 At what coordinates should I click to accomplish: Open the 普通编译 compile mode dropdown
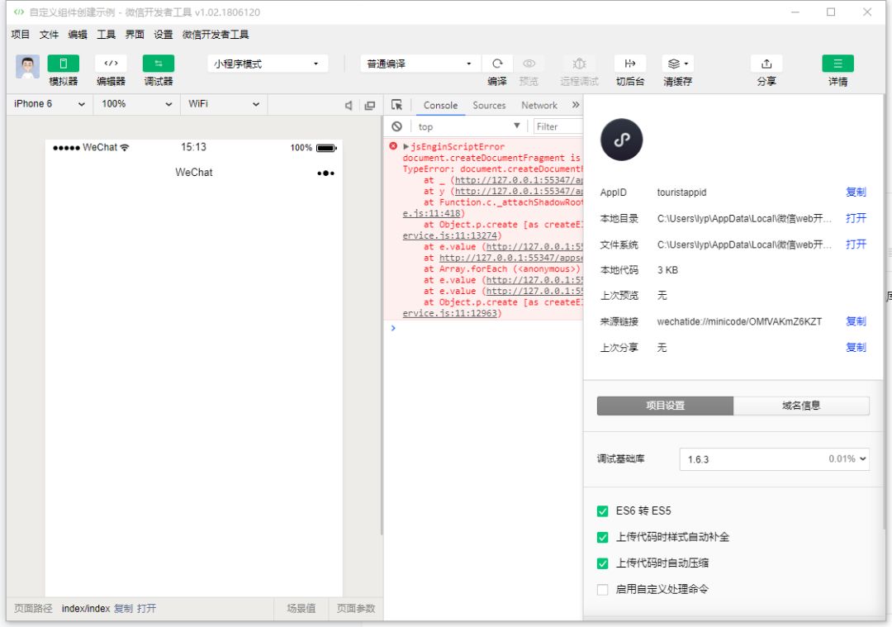point(420,64)
